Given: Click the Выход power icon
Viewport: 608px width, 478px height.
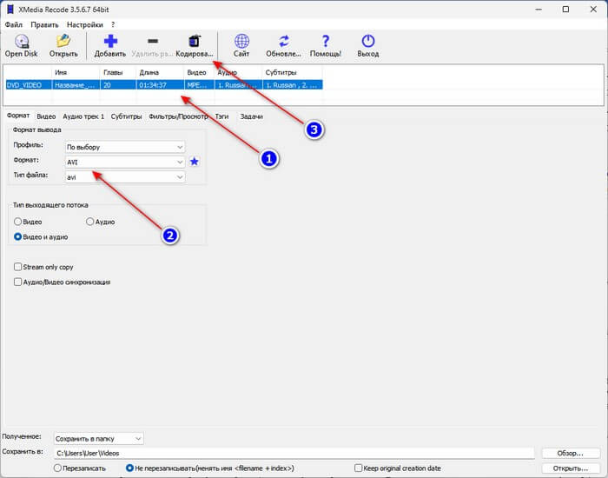Looking at the screenshot, I should coord(367,41).
